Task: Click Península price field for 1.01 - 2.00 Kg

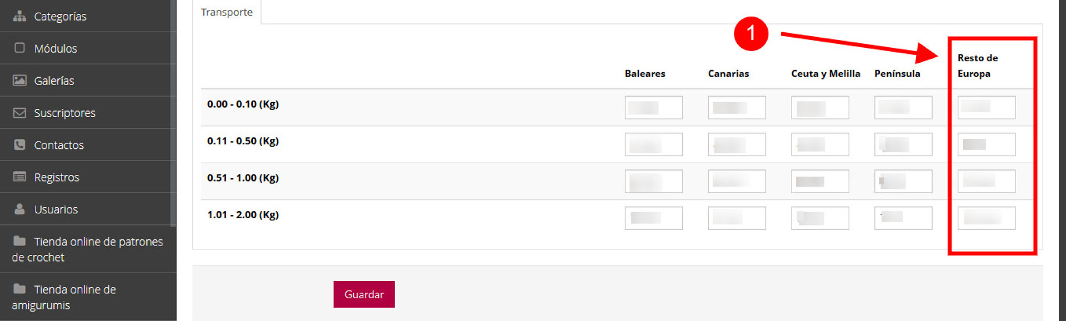Action: pyautogui.click(x=903, y=218)
